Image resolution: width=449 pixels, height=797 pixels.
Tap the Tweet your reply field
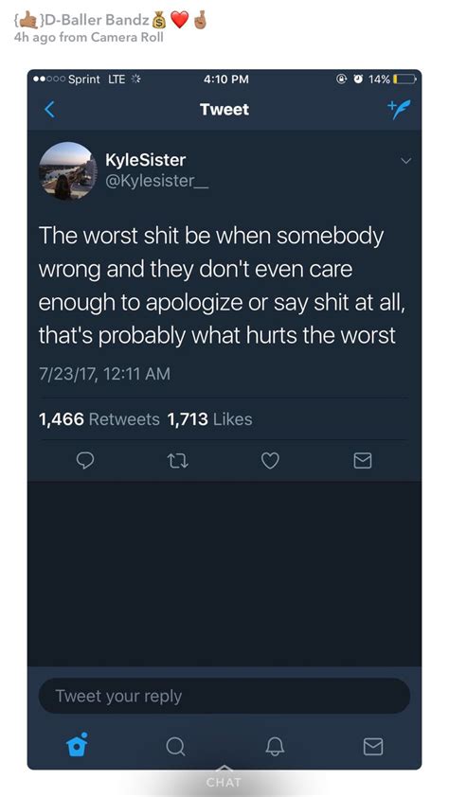click(224, 696)
